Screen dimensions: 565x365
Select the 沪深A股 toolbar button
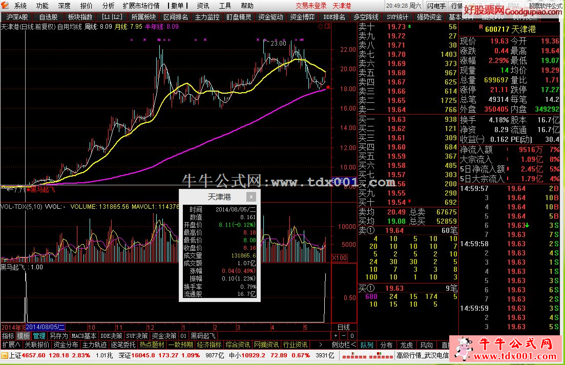[x=16, y=17]
